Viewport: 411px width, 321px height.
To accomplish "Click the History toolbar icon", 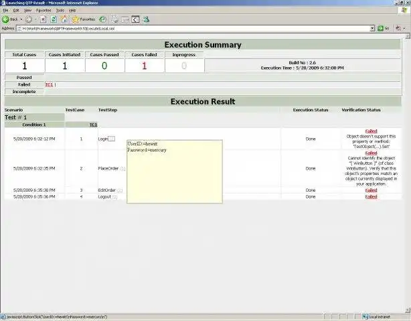I will pyautogui.click(x=103, y=19).
